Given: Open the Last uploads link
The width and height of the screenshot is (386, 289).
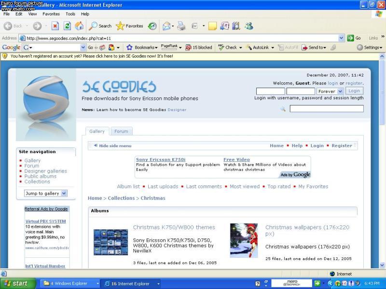Looking at the screenshot, I should click(x=163, y=186).
